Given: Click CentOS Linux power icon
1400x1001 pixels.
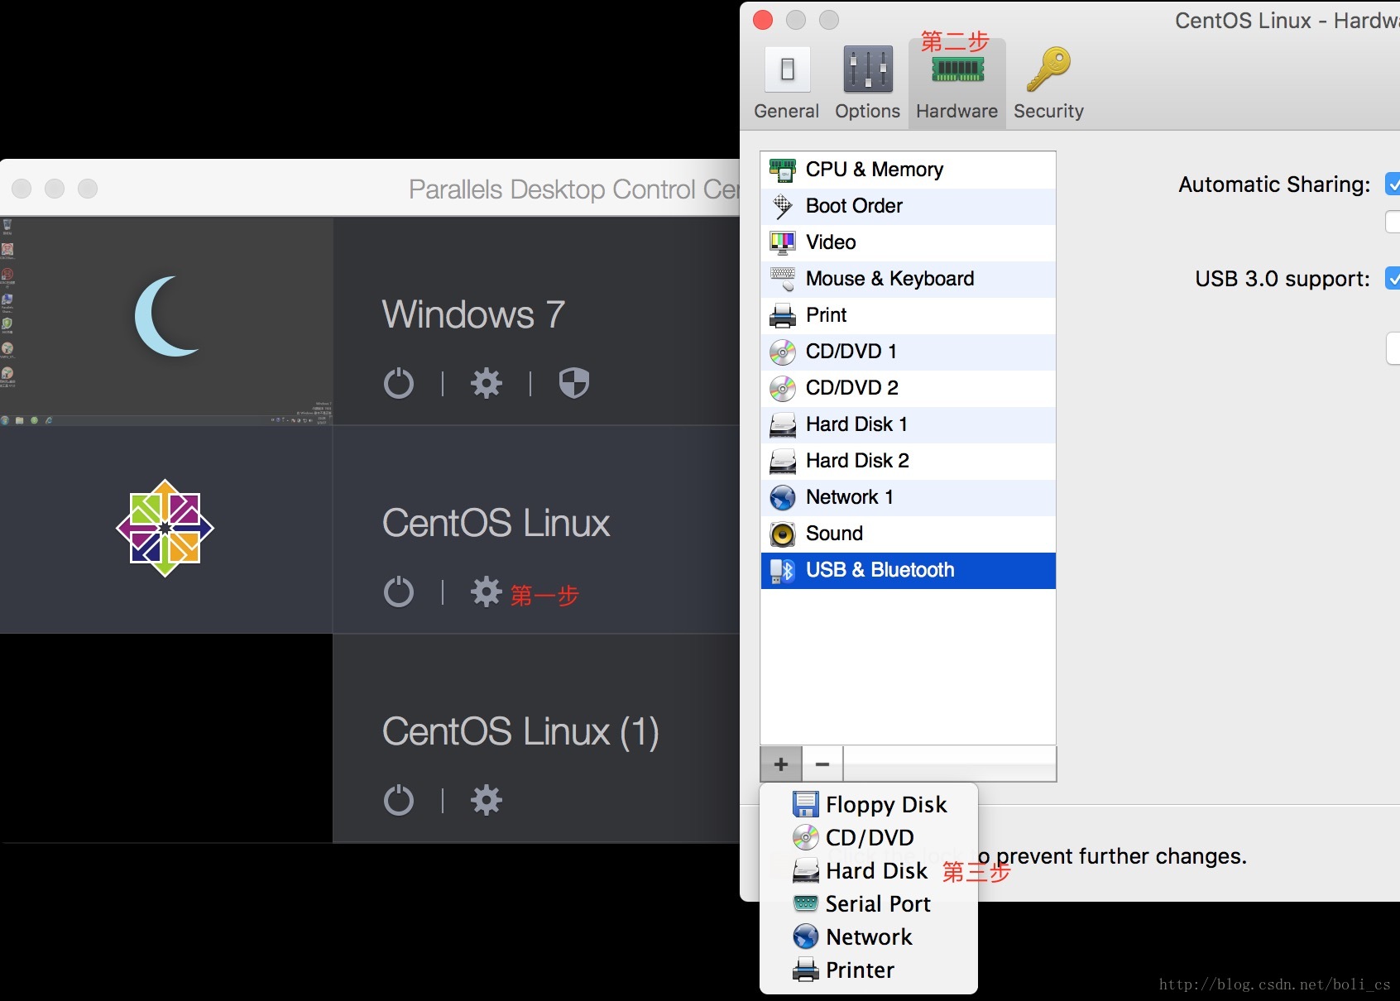Looking at the screenshot, I should pyautogui.click(x=399, y=591).
